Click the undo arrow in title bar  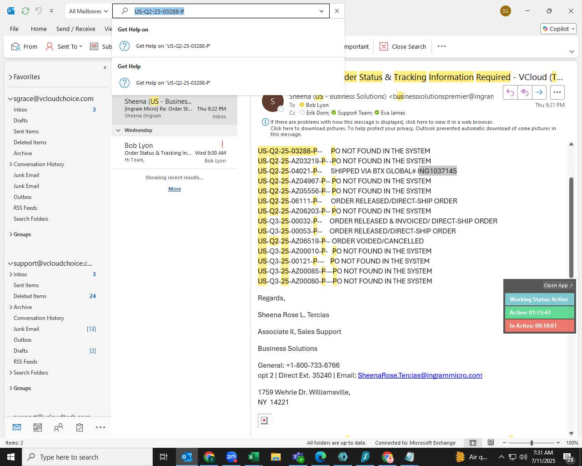39,11
